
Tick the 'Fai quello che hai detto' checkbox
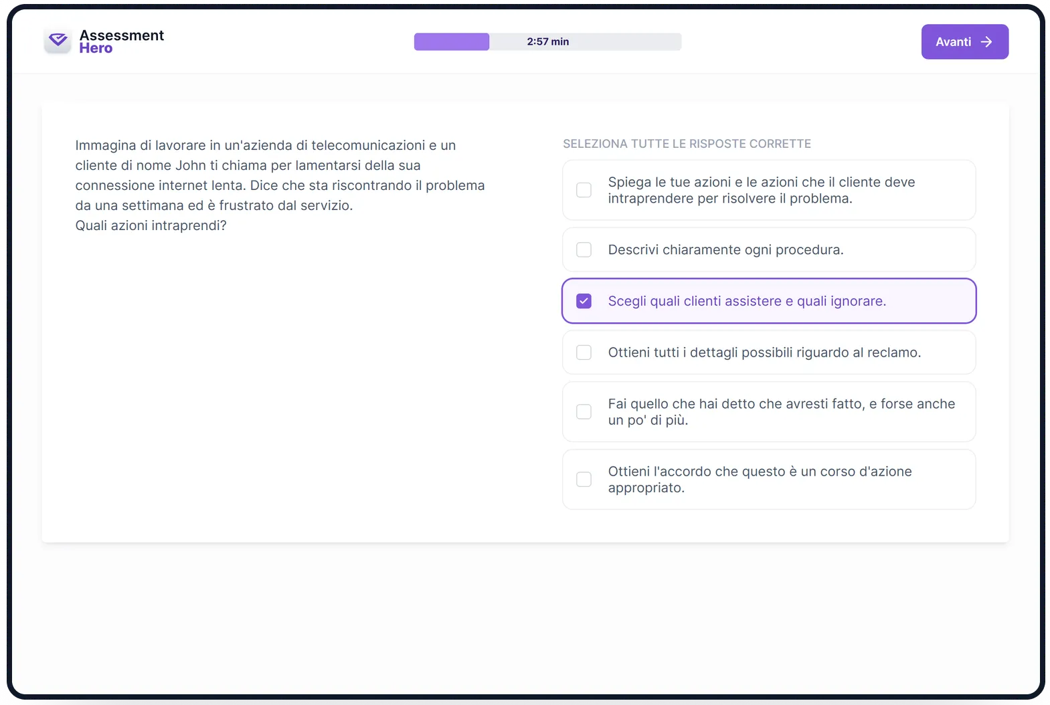pyautogui.click(x=584, y=411)
